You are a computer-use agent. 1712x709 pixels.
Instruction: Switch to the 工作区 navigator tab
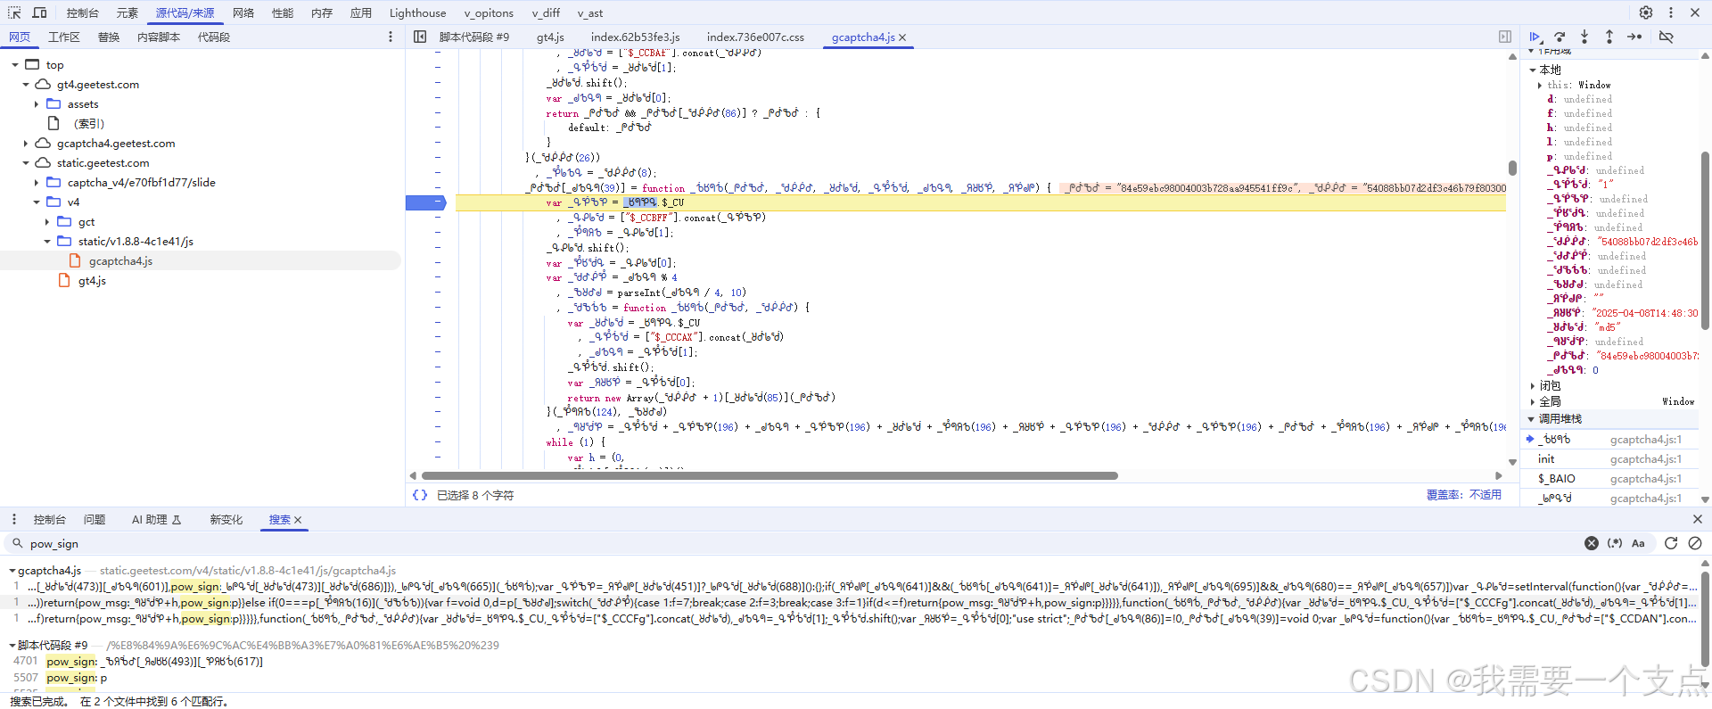coord(64,37)
